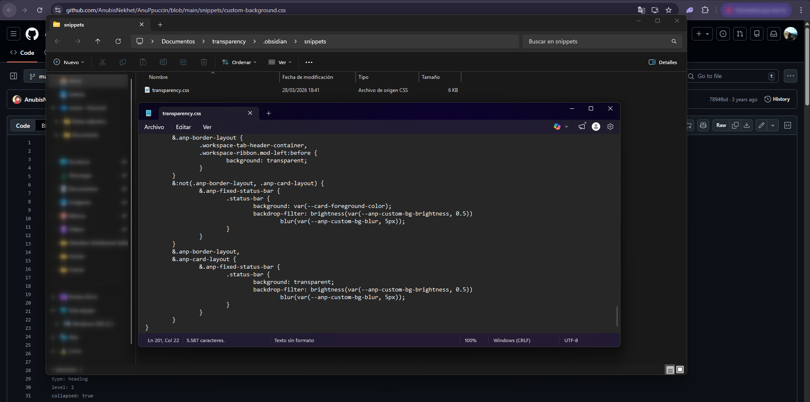Click the Raw button on GitHub
Screen dimensions: 810x402
pyautogui.click(x=721, y=125)
